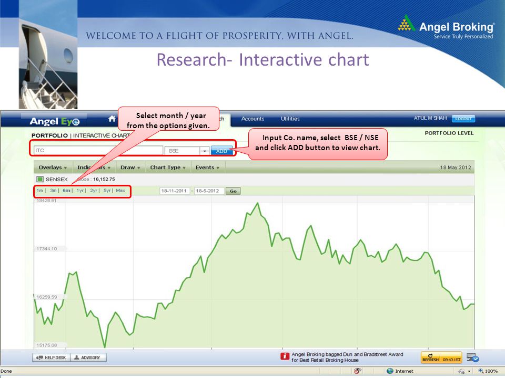The width and height of the screenshot is (505, 378).
Task: Click the 17344.10 axis value
Action: tap(47, 249)
